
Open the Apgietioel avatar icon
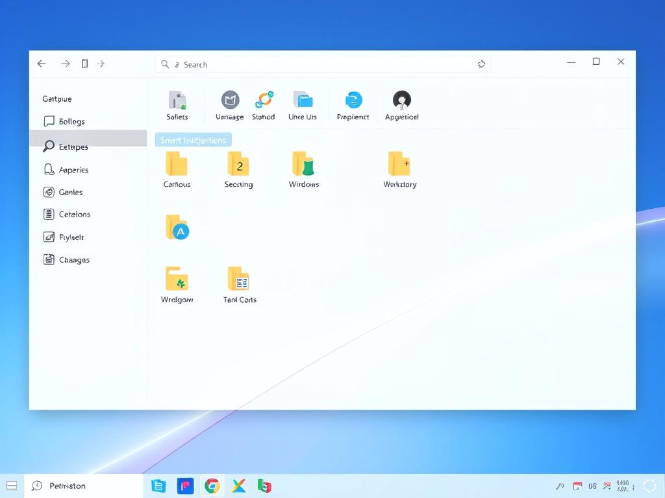click(x=401, y=100)
